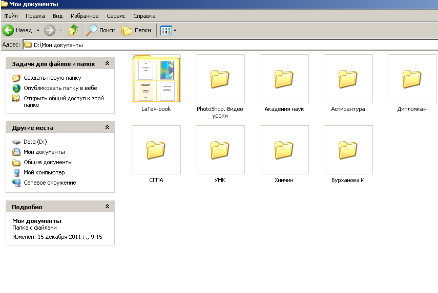Screen dimensions: 438x293
Task: Select the Хинчин folder icon
Action: [x=284, y=150]
